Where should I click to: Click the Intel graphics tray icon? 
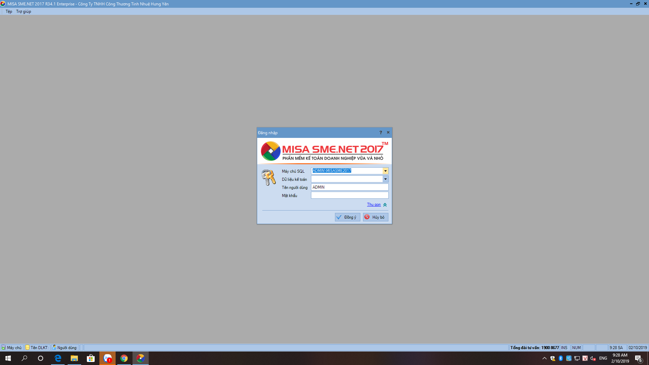[x=569, y=358]
